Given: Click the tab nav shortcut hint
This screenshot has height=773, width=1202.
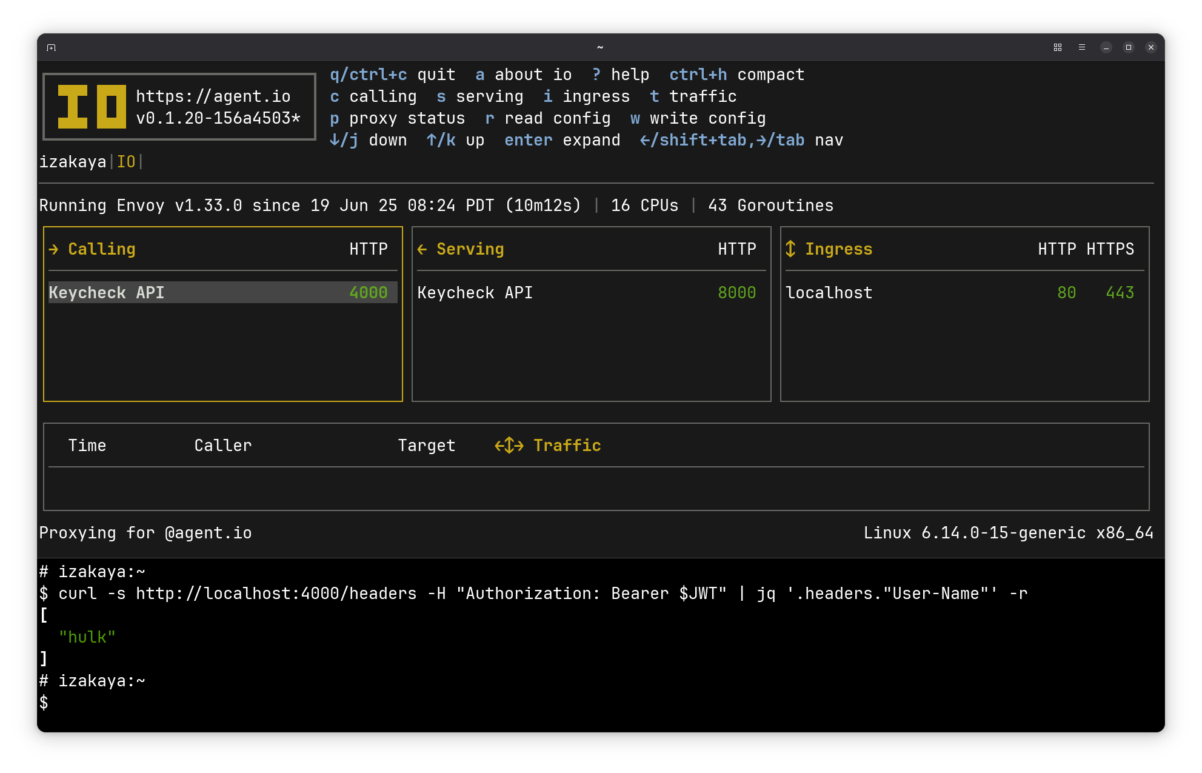Looking at the screenshot, I should (742, 140).
